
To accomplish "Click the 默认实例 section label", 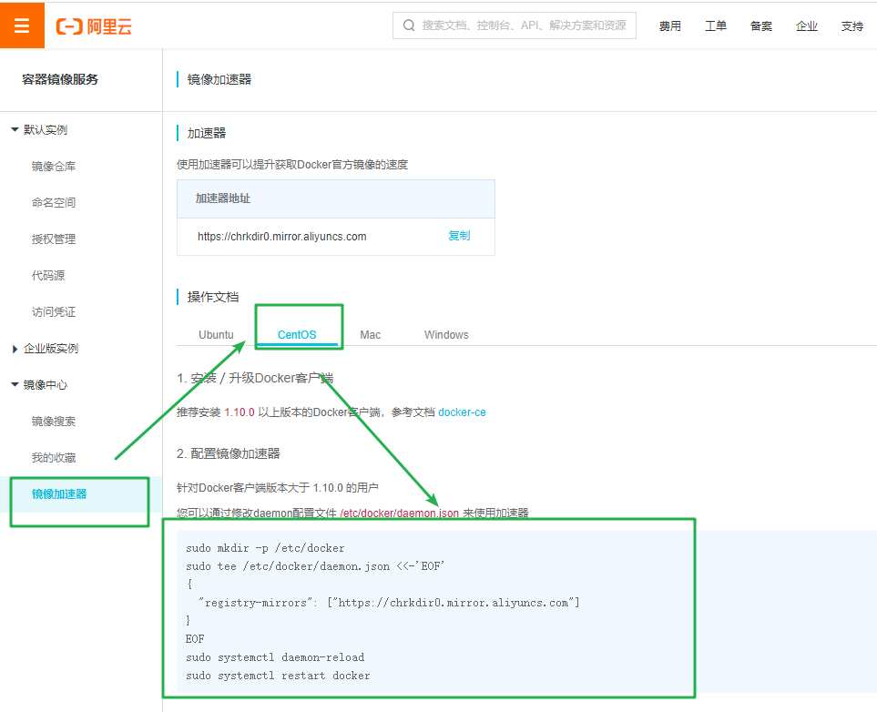I will (46, 130).
